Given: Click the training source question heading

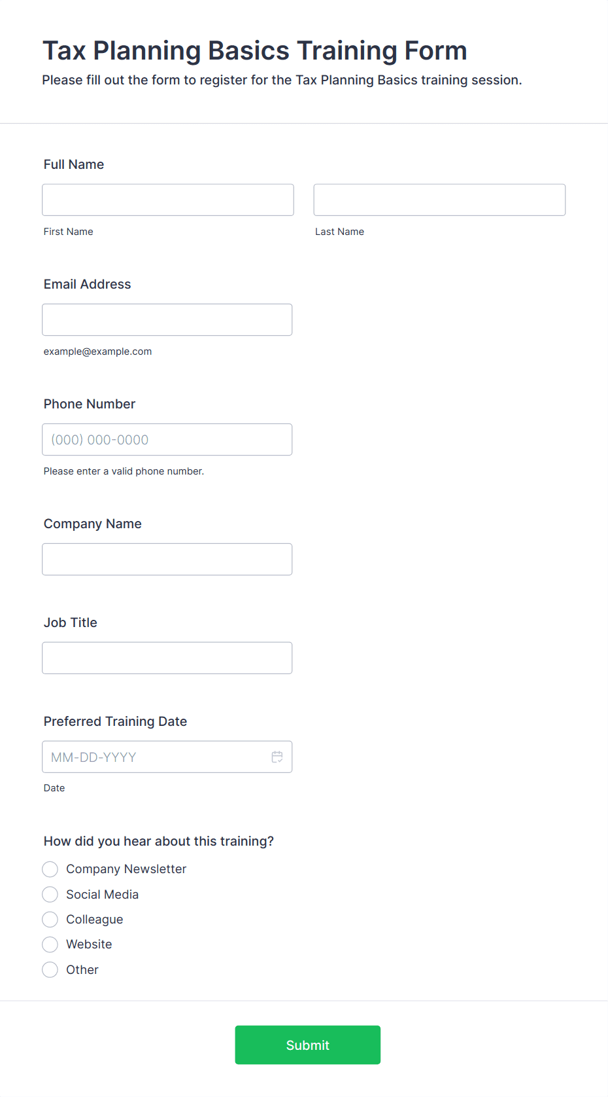Looking at the screenshot, I should pos(159,841).
